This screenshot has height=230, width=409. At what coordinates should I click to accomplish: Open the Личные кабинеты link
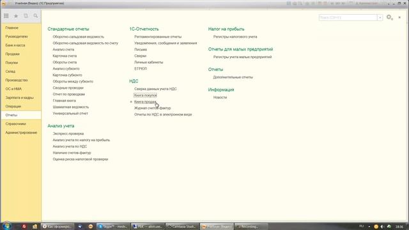coord(149,63)
